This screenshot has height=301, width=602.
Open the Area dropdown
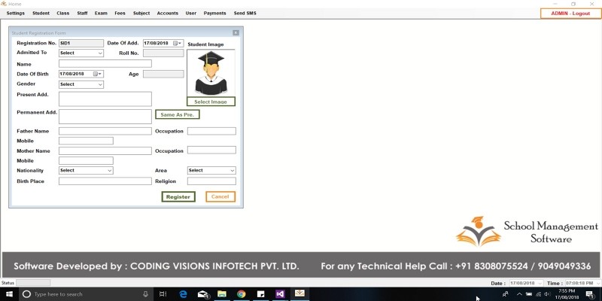pyautogui.click(x=232, y=171)
